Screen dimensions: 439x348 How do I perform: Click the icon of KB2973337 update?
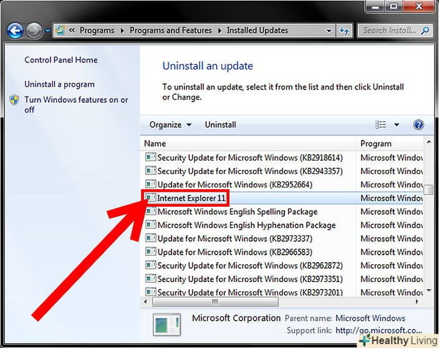coord(151,238)
